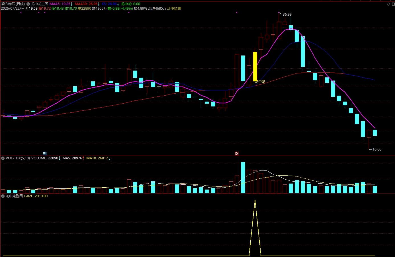Open the 龙中龙副图 indicator dropdown
The height and width of the screenshot is (257, 395).
point(3,196)
